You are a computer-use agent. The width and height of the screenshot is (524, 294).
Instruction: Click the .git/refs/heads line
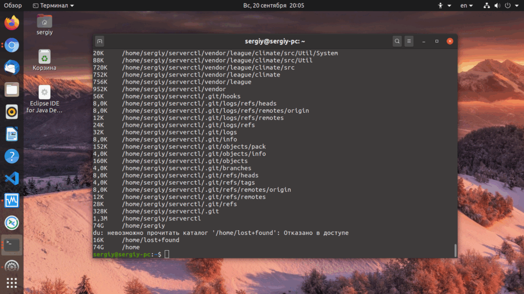pos(176,176)
